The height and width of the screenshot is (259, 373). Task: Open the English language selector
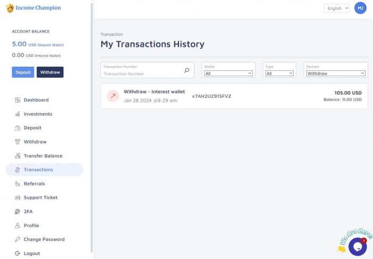pyautogui.click(x=337, y=8)
